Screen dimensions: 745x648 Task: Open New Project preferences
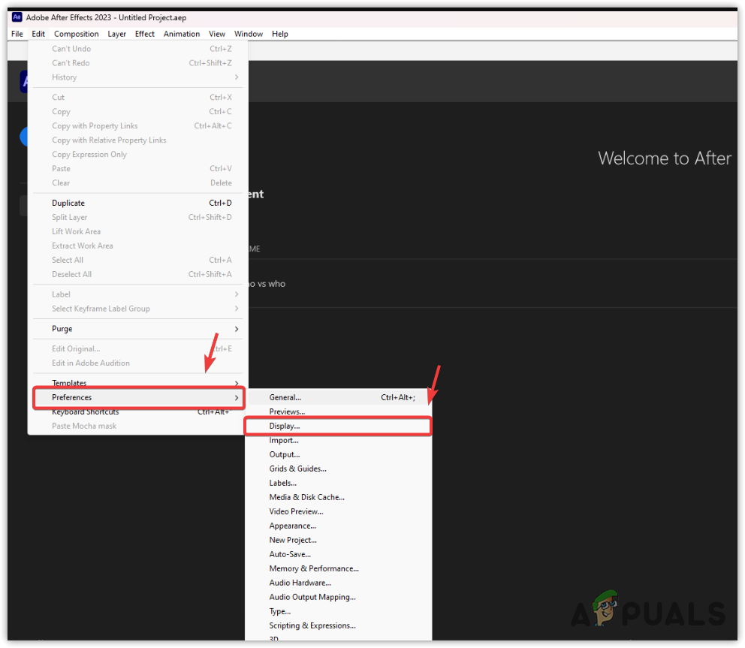338,540
